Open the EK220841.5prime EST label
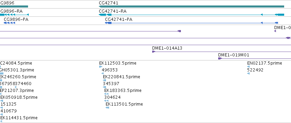 (x=121, y=77)
